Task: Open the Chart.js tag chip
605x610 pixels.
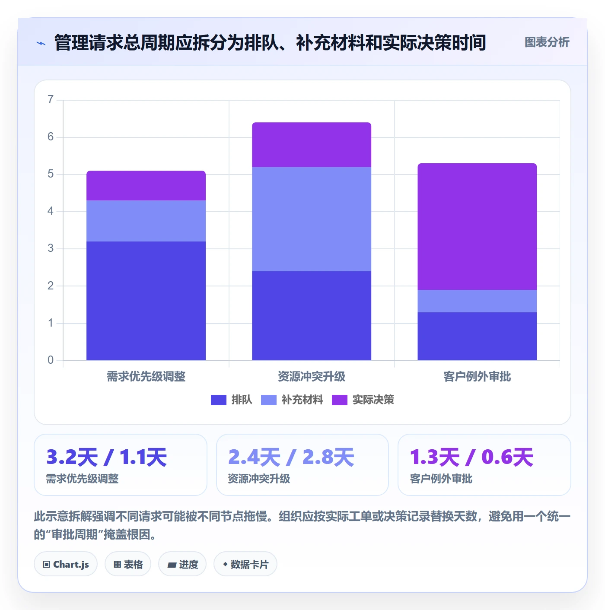Action: [x=66, y=564]
